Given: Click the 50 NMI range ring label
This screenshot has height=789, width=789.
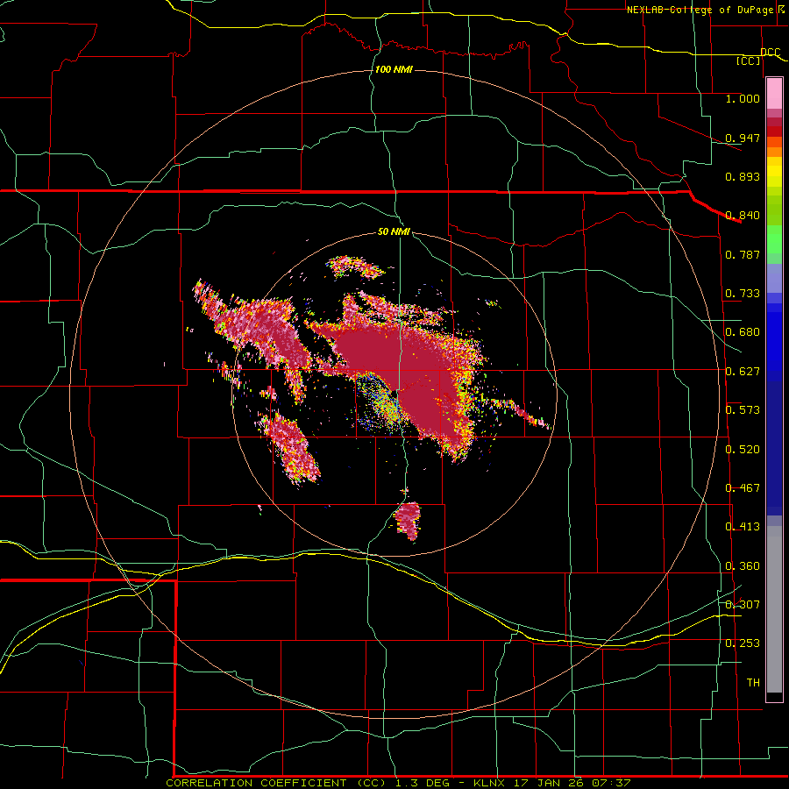Looking at the screenshot, I should 394,231.
